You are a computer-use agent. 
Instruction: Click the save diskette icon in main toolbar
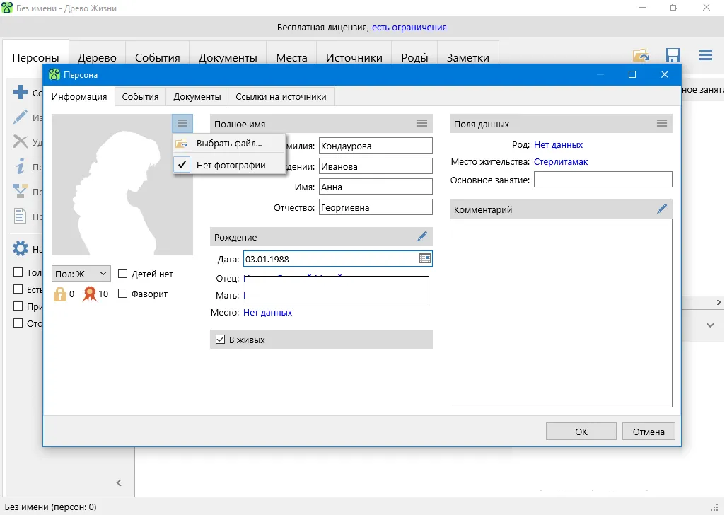click(x=673, y=56)
